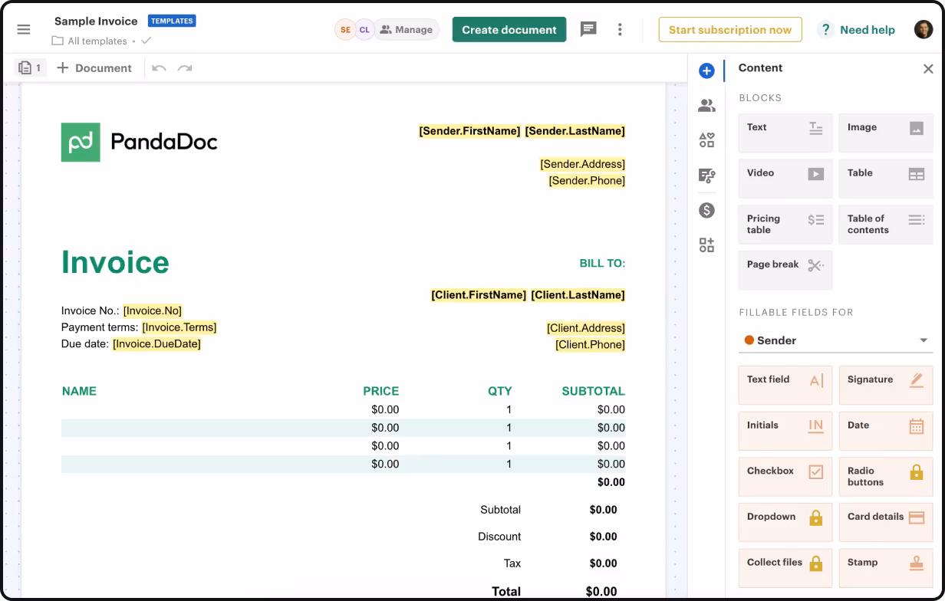Click the Sample Invoice title
The height and width of the screenshot is (601, 945).
coord(96,21)
